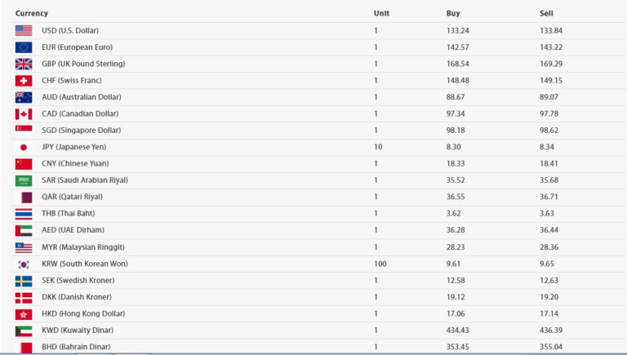The image size is (627, 355).
Task: Select the MYR (Malaysian Ringgit) label
Action: (x=82, y=247)
